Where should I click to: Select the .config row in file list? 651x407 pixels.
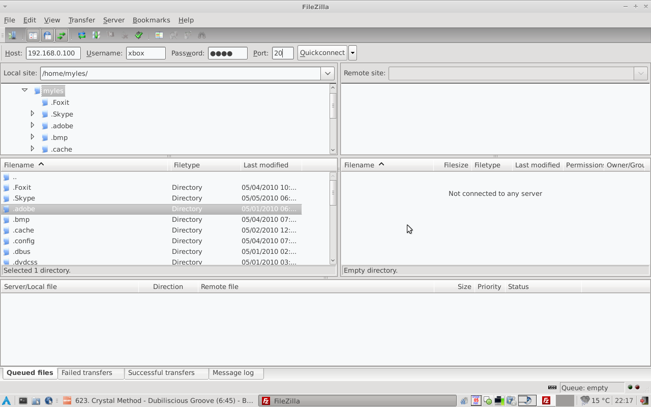click(152, 241)
